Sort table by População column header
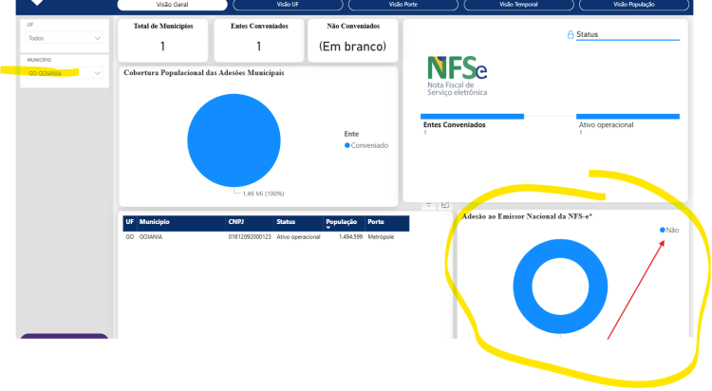The width and height of the screenshot is (712, 391). (x=342, y=222)
